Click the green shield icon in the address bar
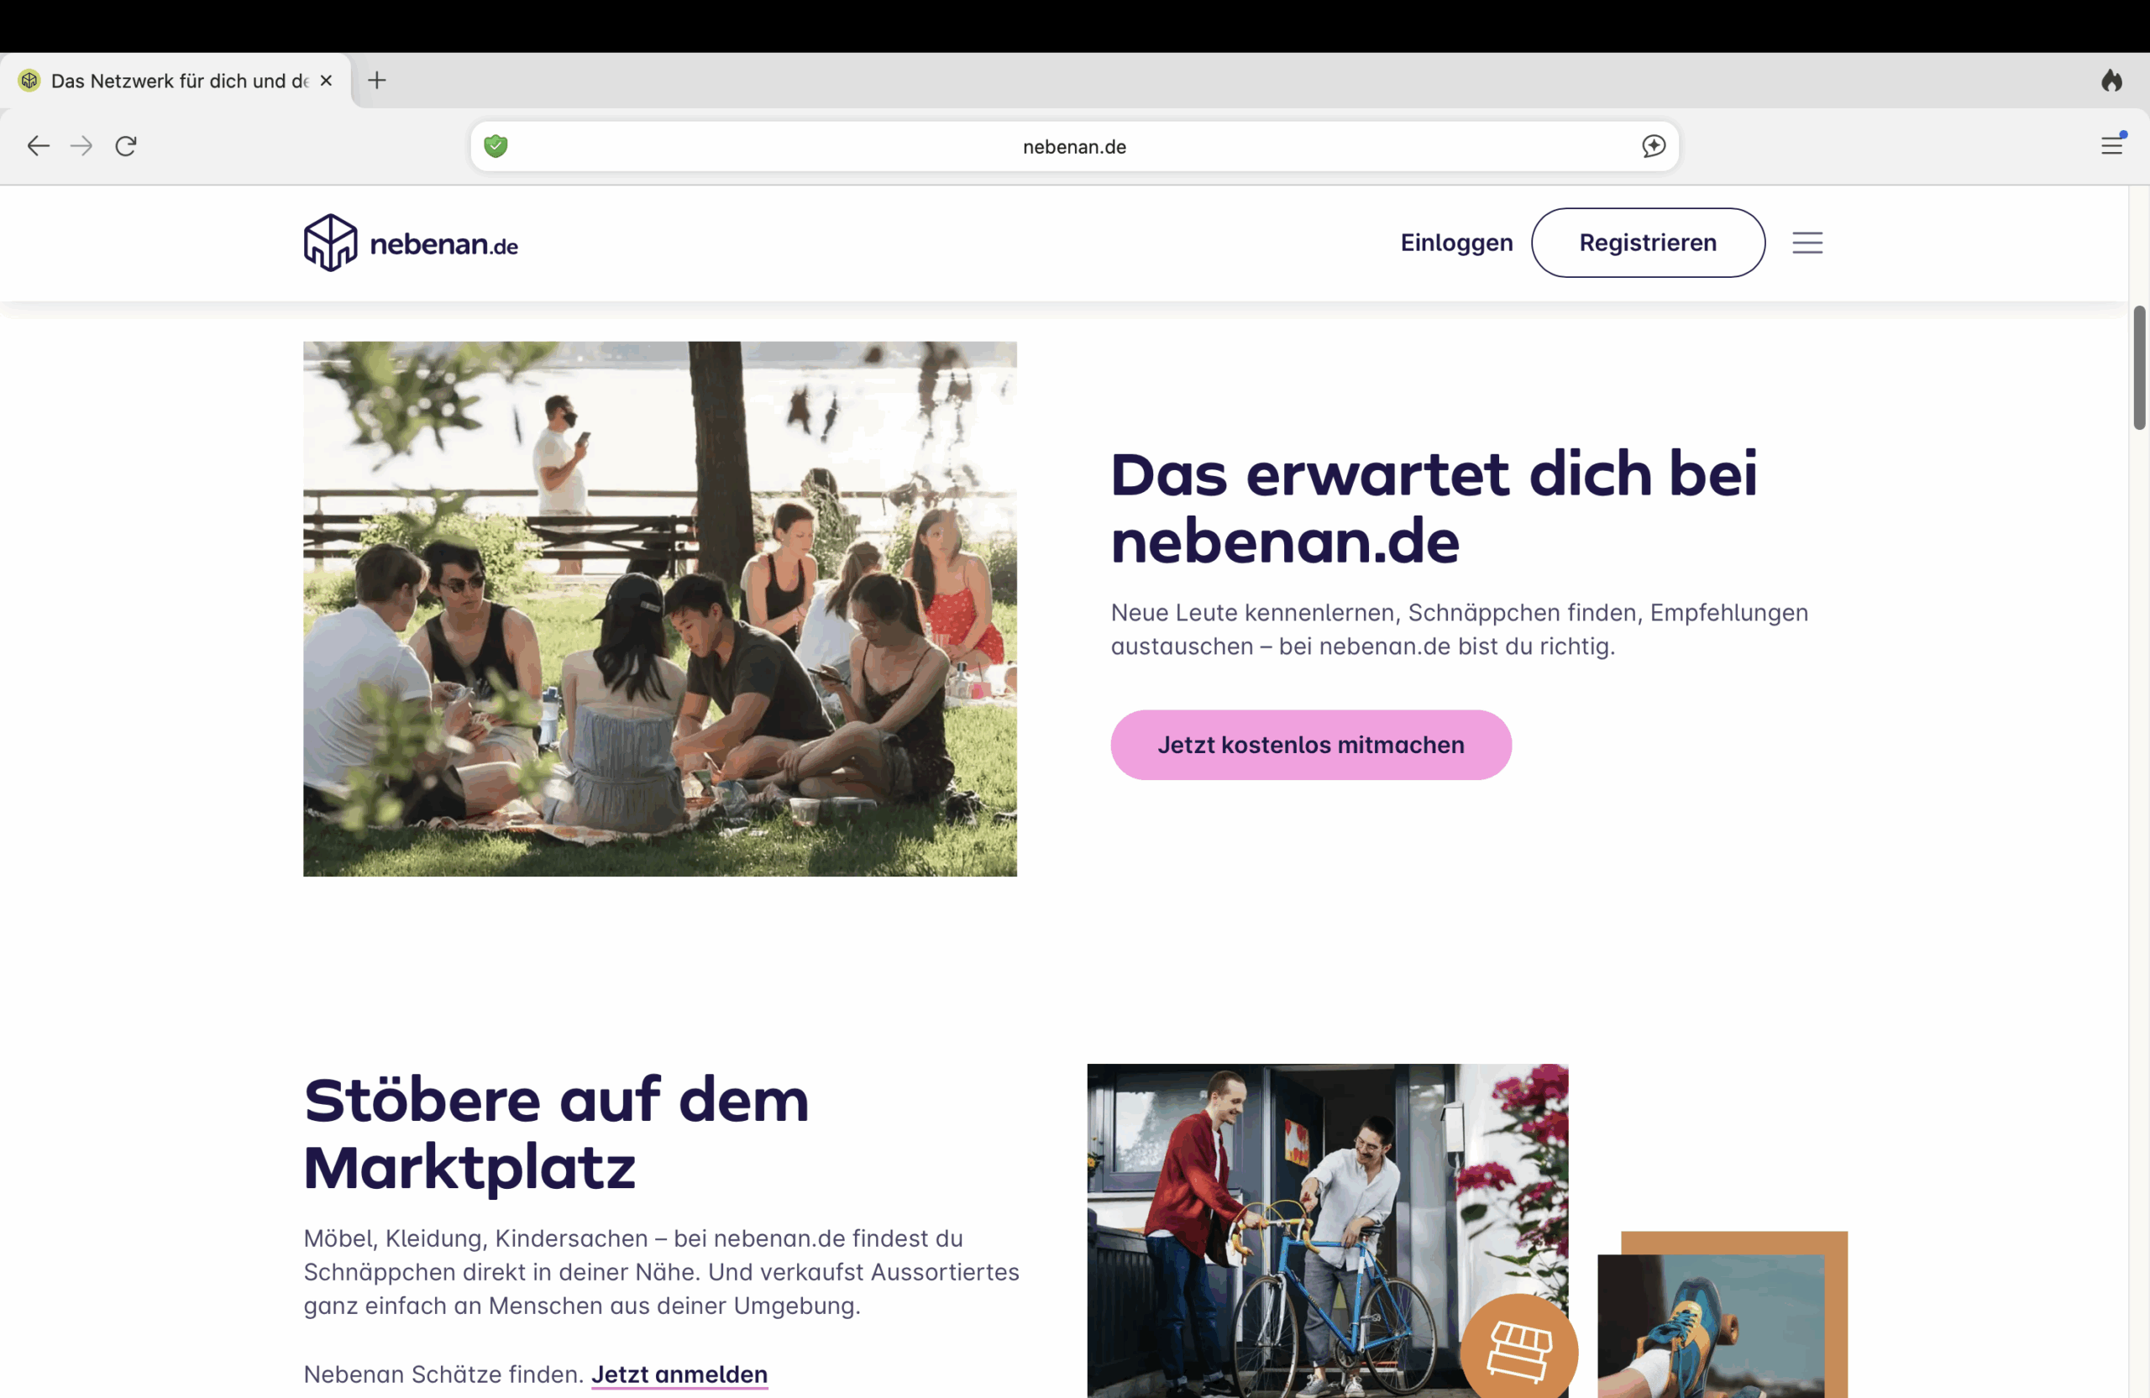Viewport: 2150px width, 1398px height. [496, 145]
